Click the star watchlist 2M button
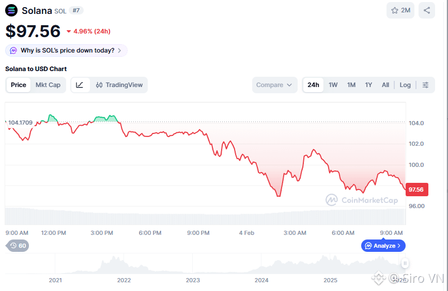The width and height of the screenshot is (448, 291). coord(400,10)
